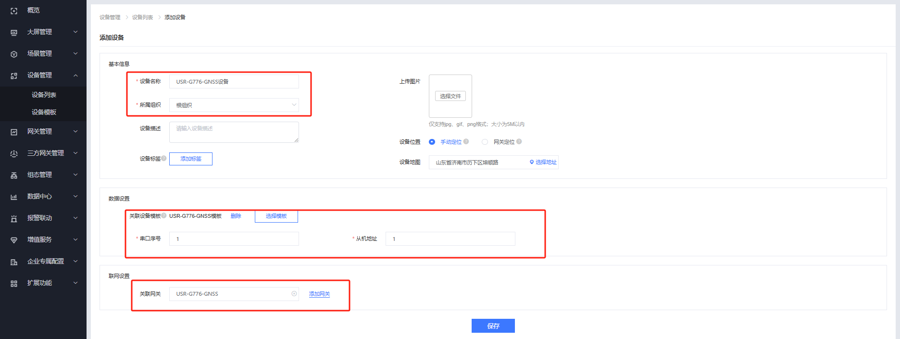
Task: Click help icon beside 关联设备模板
Action: tap(164, 216)
